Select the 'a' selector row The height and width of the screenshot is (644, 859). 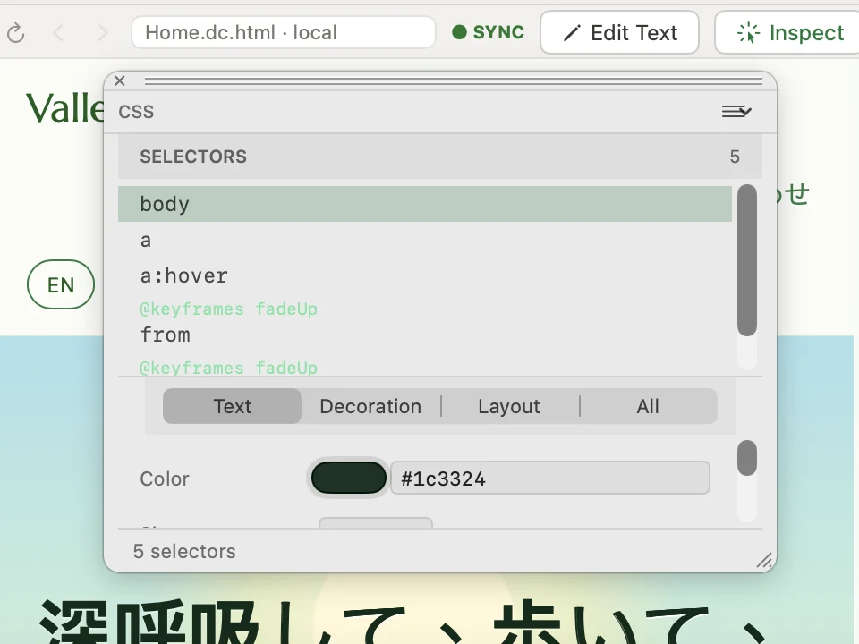click(424, 240)
